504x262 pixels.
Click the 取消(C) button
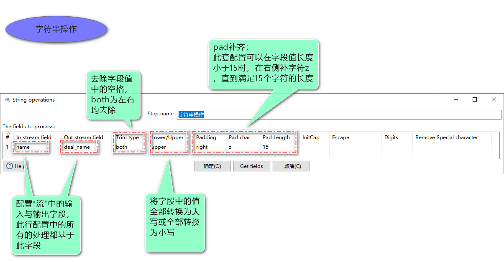[x=291, y=166]
